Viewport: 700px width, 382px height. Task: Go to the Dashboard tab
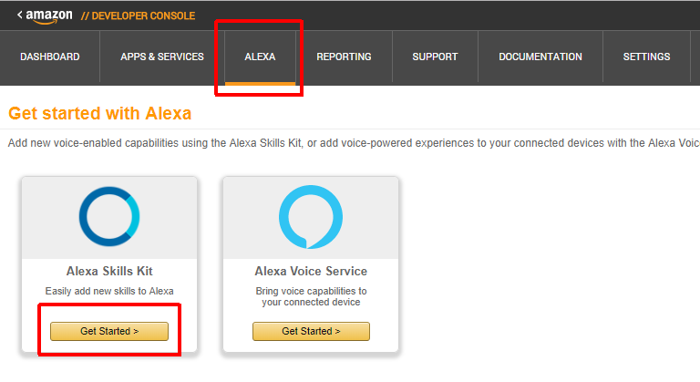[50, 57]
